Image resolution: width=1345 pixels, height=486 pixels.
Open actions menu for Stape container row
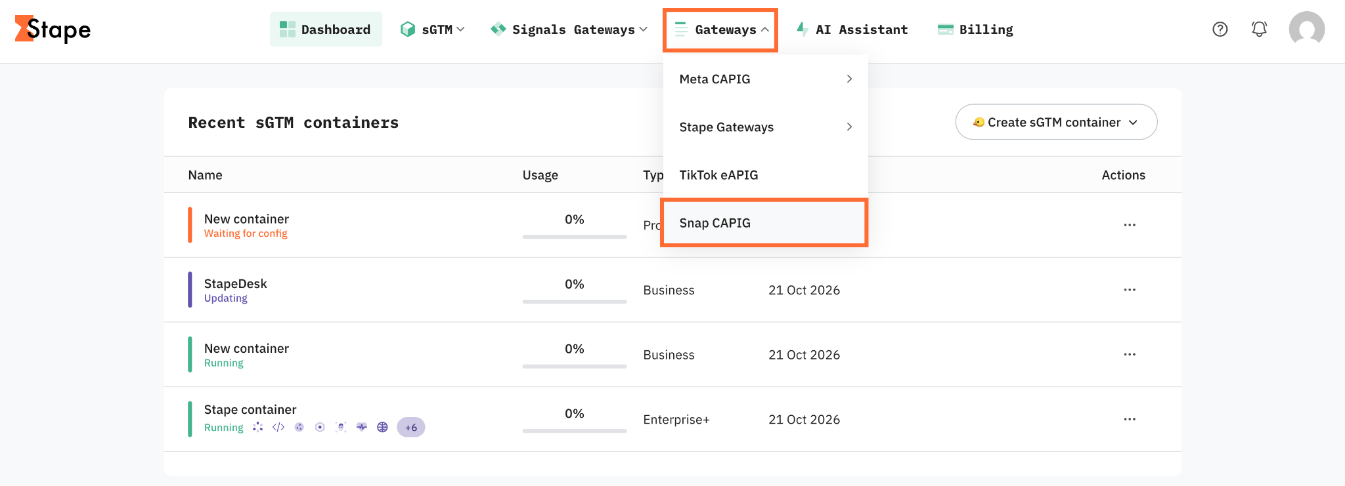coord(1130,419)
